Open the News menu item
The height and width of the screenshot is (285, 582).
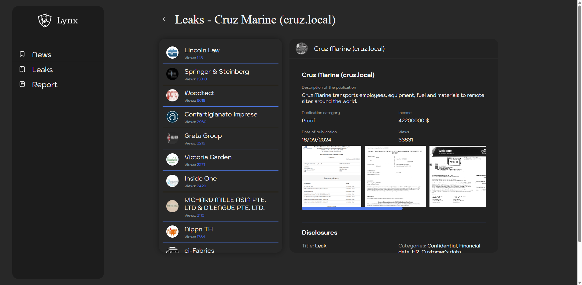(42, 55)
